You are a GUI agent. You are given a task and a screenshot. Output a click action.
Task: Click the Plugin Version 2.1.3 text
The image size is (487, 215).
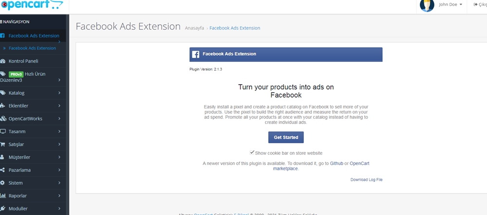(x=206, y=69)
